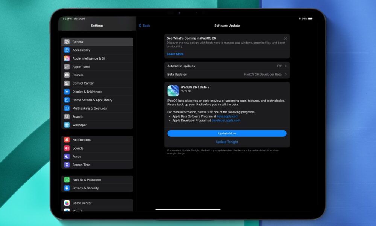Viewport: 376px width, 226px height.
Task: Tap the Notifications bell icon
Action: coord(67,140)
